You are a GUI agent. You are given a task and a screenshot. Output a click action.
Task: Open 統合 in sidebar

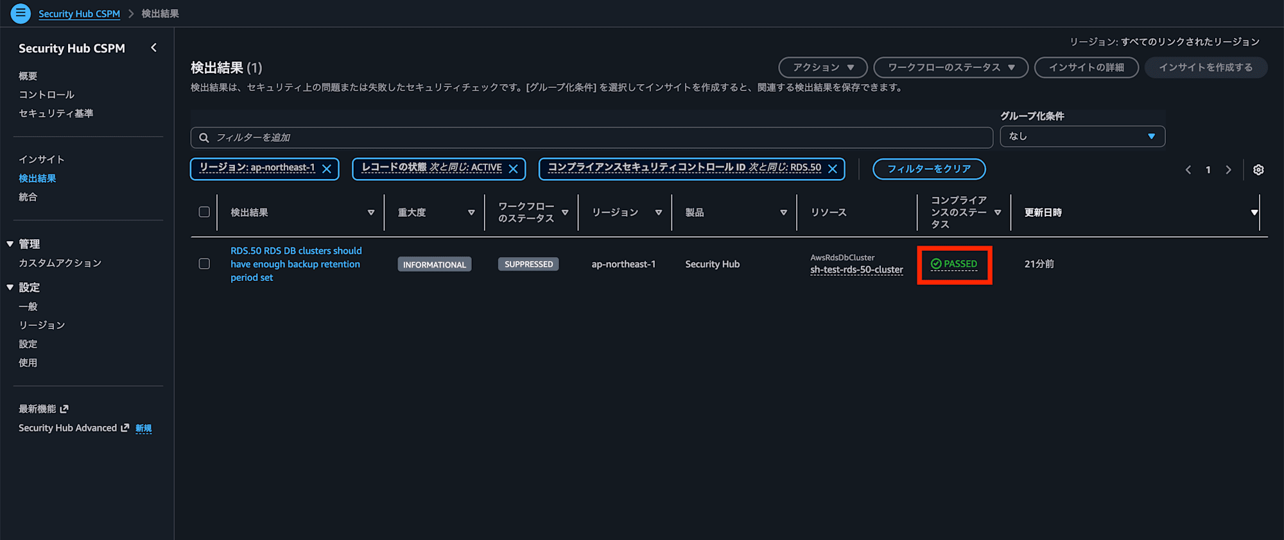[x=28, y=197]
